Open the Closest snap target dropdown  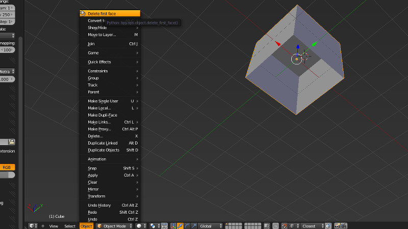312,226
